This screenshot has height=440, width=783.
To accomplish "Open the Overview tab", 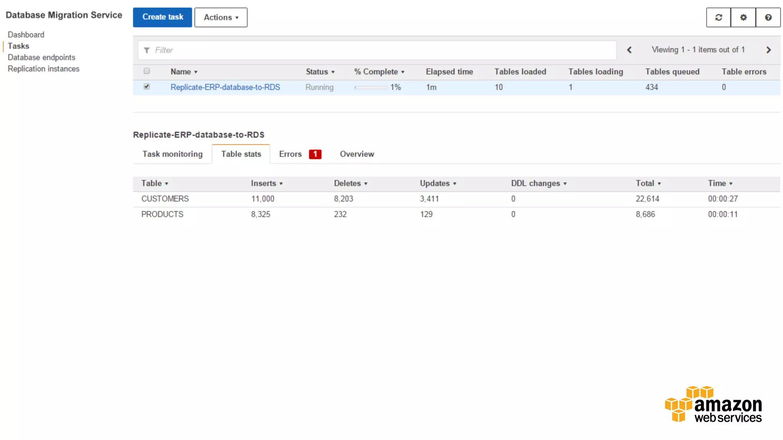I will pos(357,154).
